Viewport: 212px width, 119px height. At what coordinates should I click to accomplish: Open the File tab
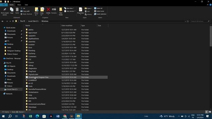4,5
